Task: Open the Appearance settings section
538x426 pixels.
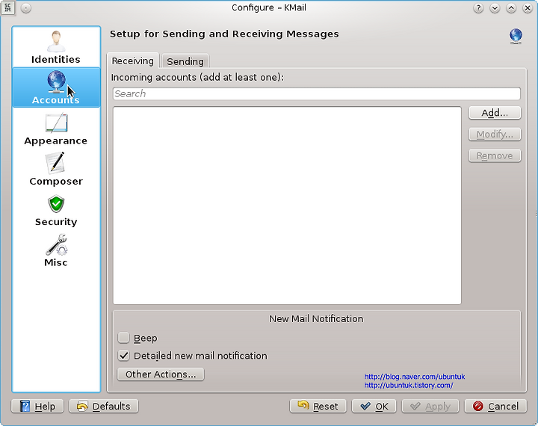Action: click(56, 129)
